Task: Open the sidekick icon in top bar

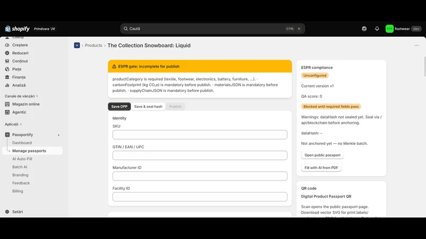Action: [x=364, y=29]
